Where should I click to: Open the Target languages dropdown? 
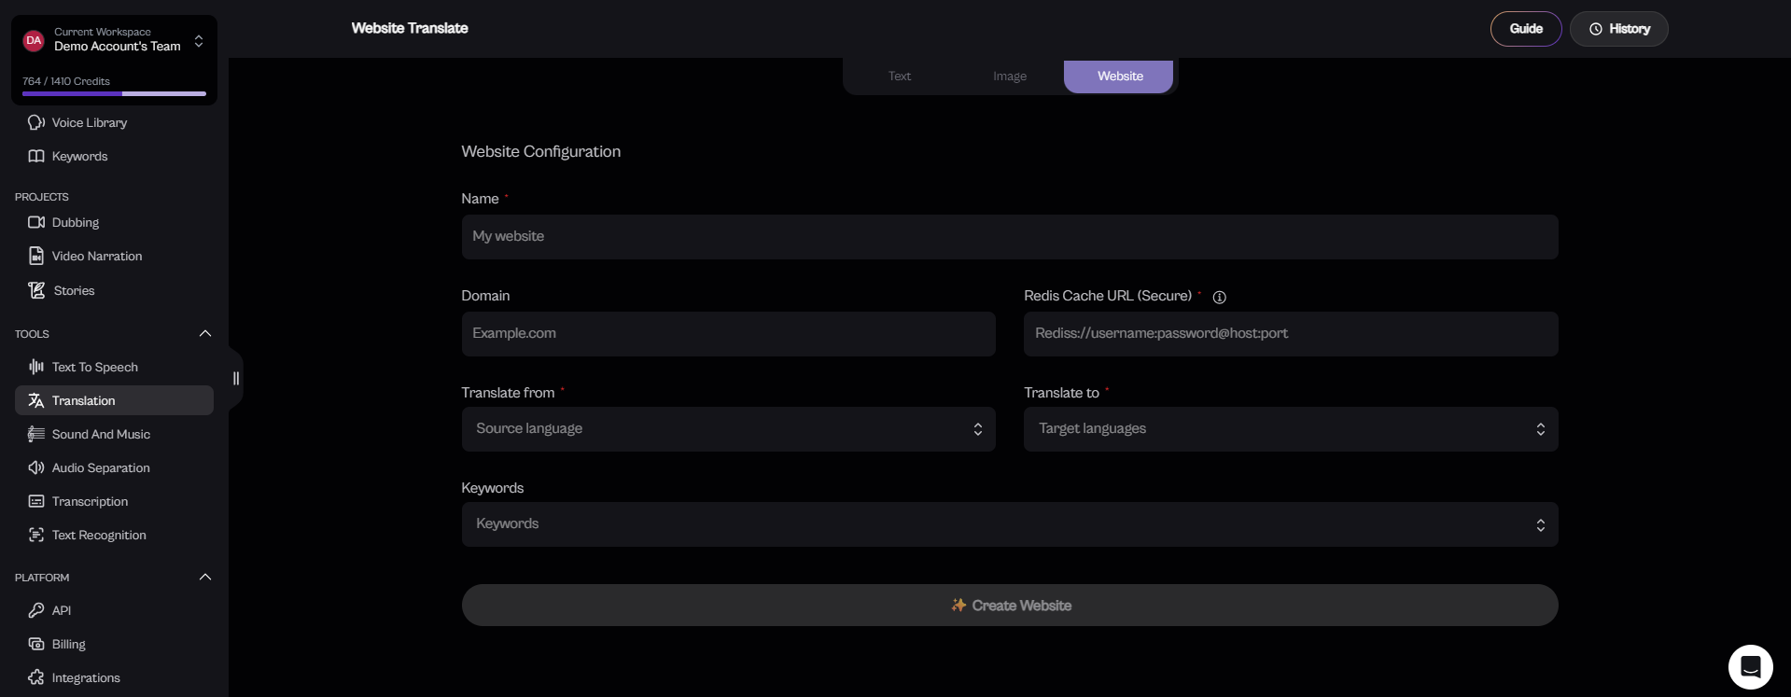[x=1290, y=429]
